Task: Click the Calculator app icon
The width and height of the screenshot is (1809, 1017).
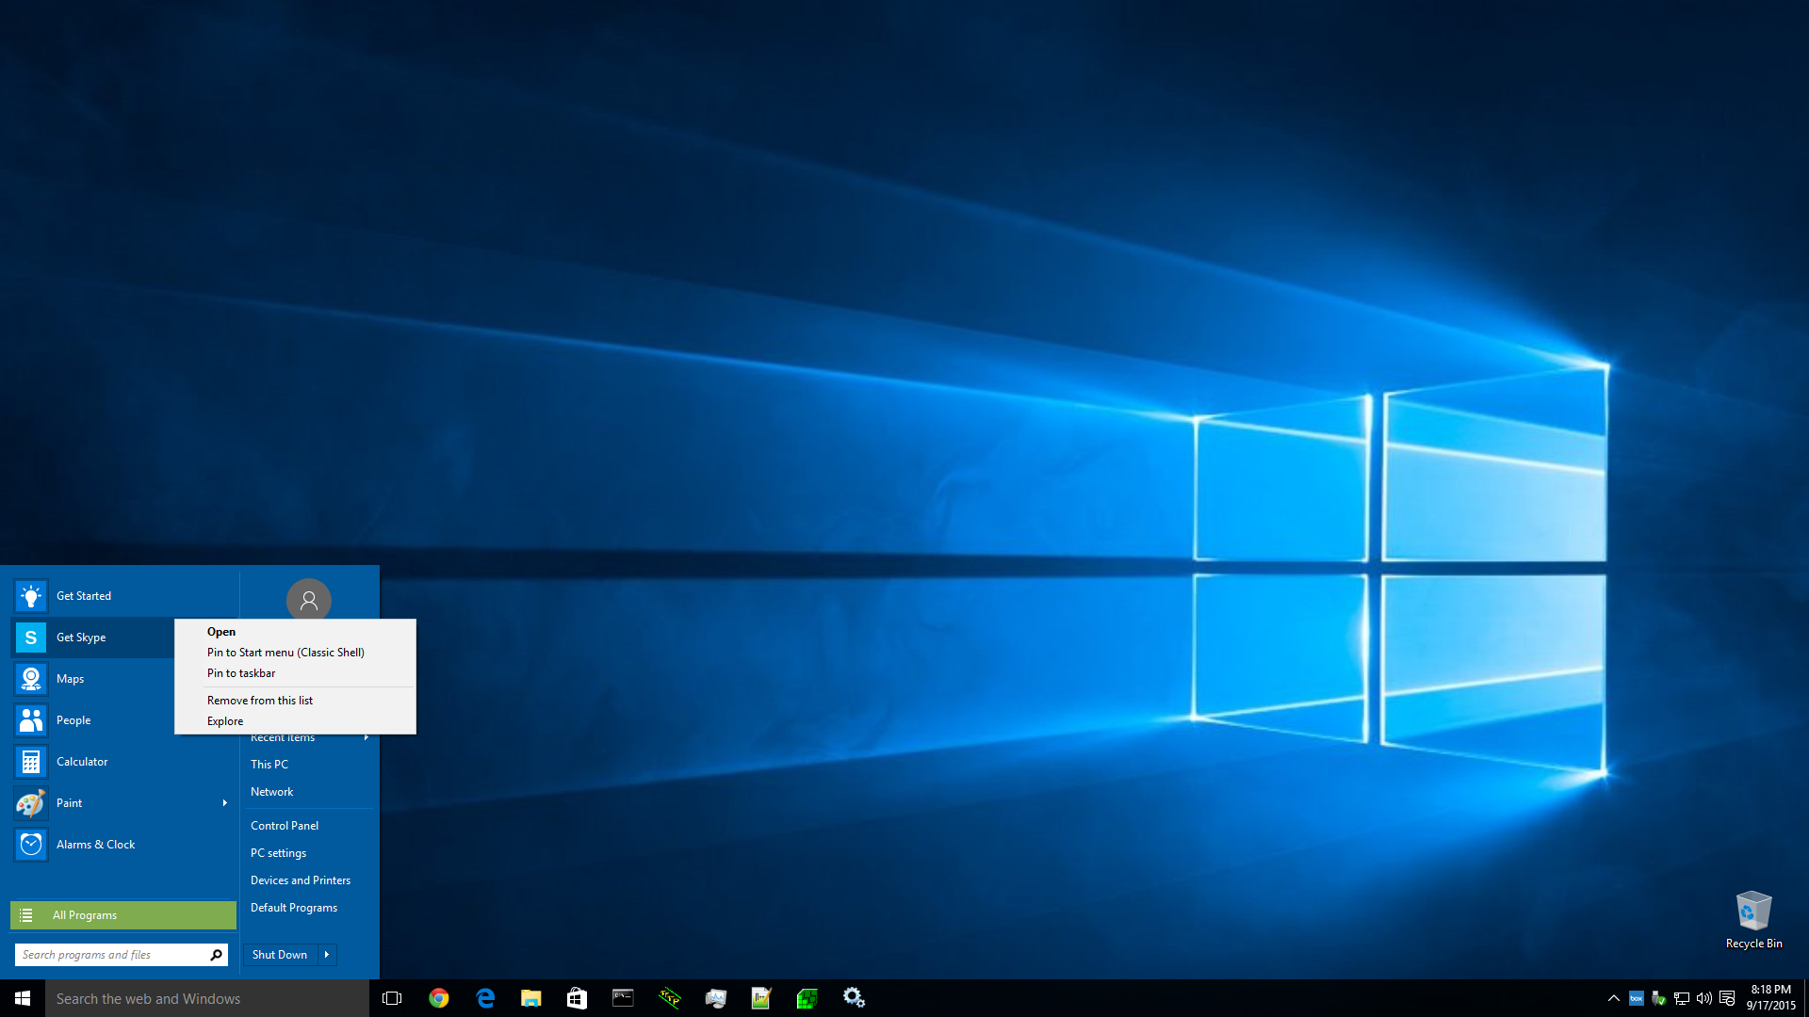Action: tap(31, 762)
